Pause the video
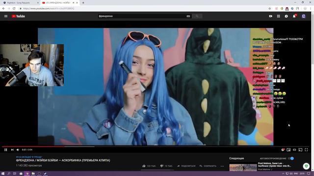The image size is (314, 176). point(6,150)
